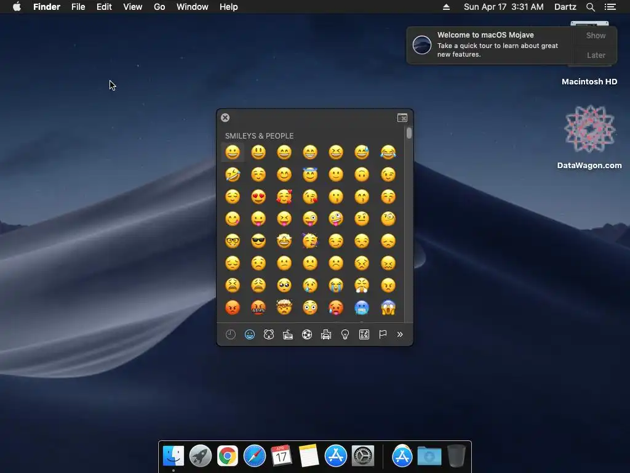The image size is (630, 473).
Task: Select the heart-eyes face emoji
Action: pos(258,196)
